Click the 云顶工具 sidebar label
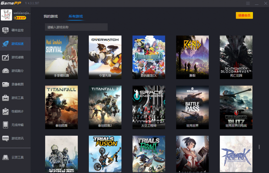 click(18, 158)
